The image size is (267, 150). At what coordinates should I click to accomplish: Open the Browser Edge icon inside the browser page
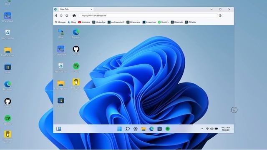pos(76,33)
